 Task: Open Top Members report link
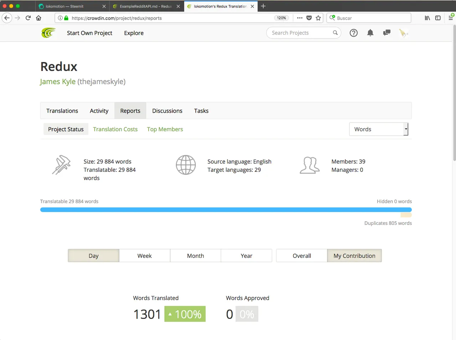click(165, 129)
